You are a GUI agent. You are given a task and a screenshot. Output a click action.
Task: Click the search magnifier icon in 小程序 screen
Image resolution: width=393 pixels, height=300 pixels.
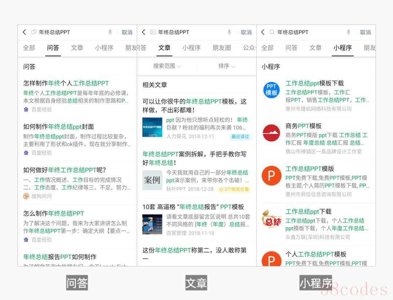coord(272,32)
